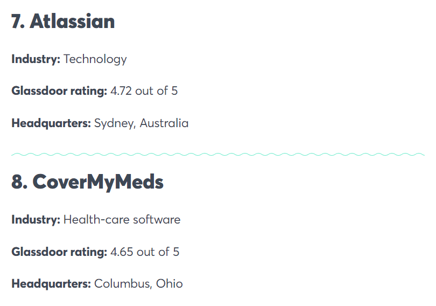Screen dimensions: 436x306
Task: Click the word Ohio
Action: [170, 284]
